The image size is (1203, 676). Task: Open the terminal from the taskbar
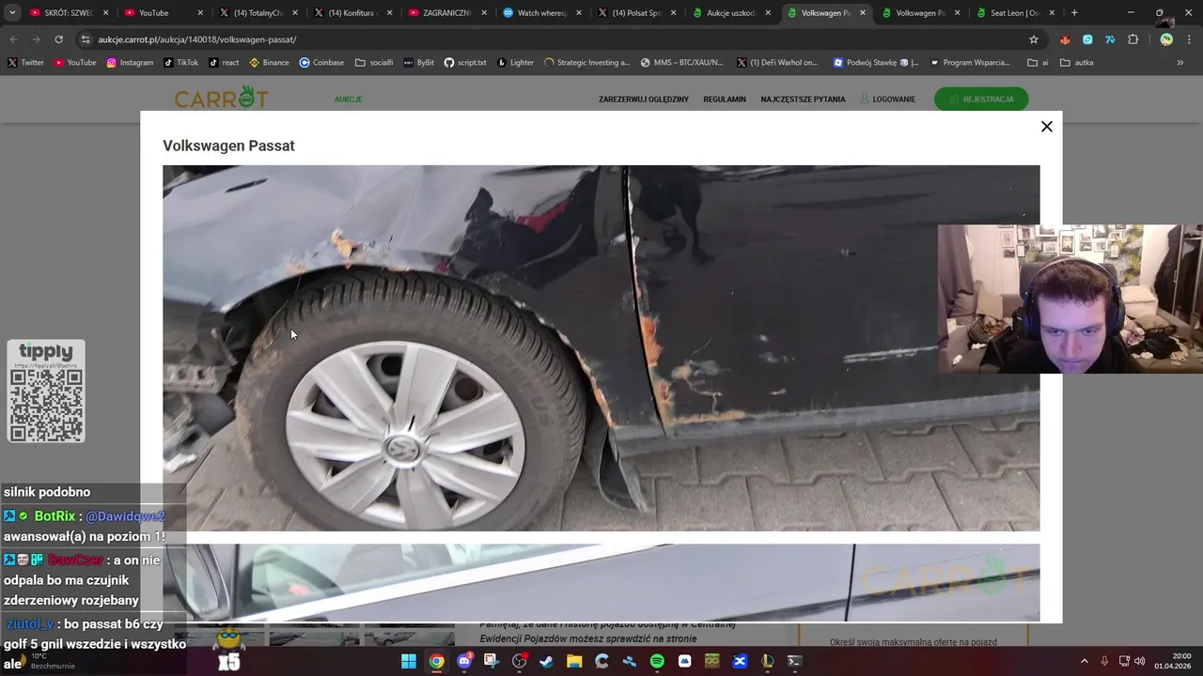(795, 661)
